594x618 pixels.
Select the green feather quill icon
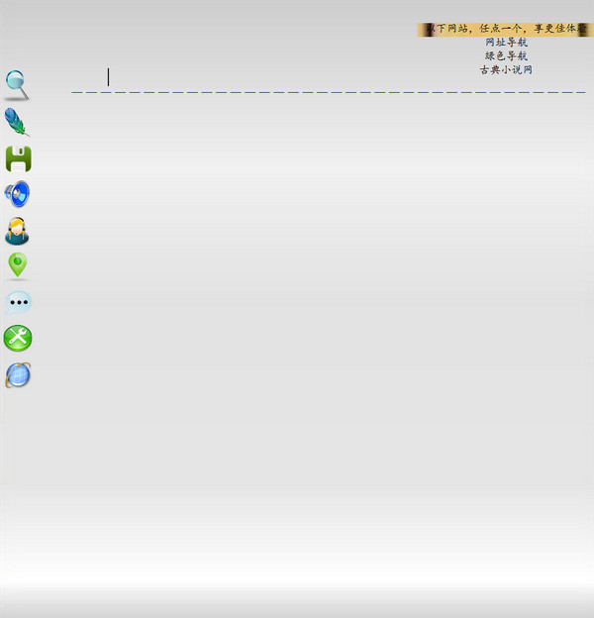(17, 122)
